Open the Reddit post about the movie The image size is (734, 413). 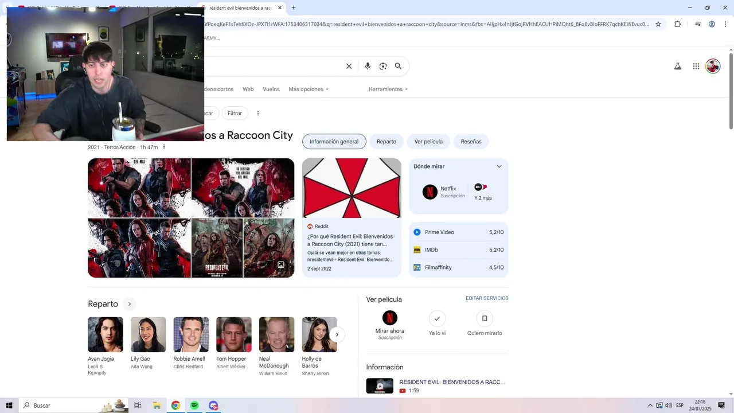(x=352, y=248)
